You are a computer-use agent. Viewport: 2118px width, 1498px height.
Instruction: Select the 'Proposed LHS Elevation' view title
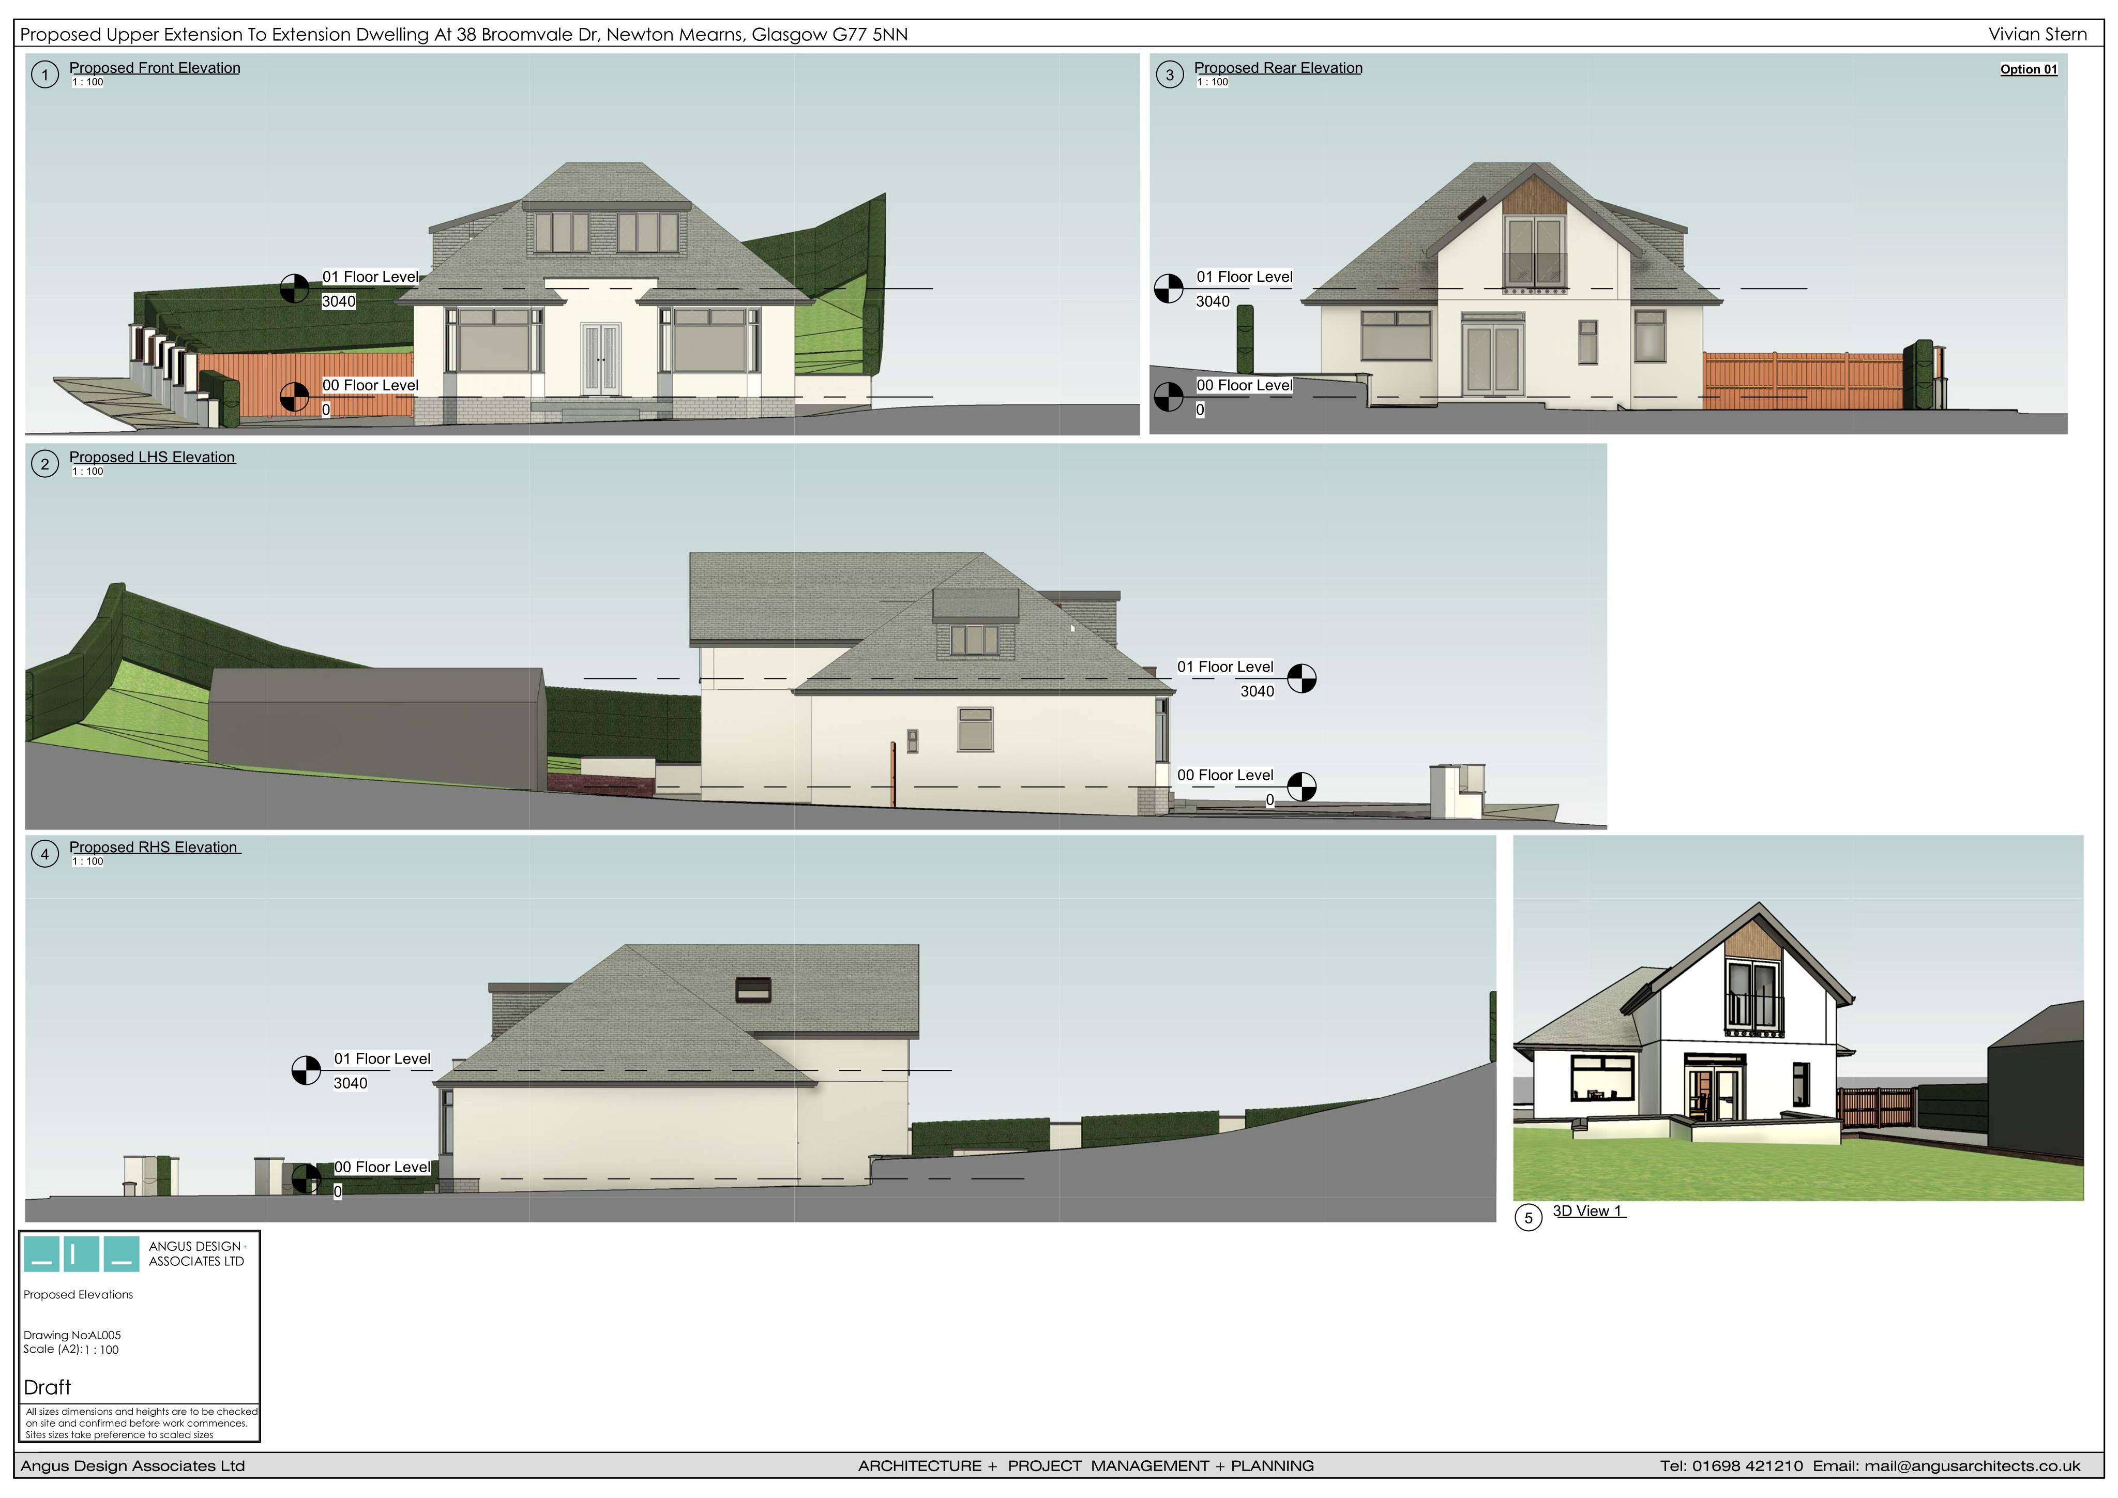click(152, 458)
